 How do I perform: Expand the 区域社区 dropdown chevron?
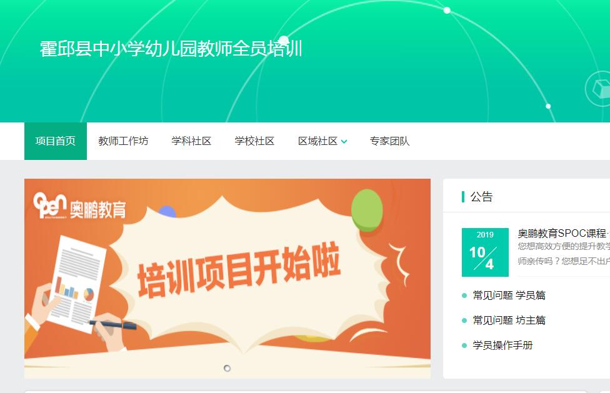point(344,141)
